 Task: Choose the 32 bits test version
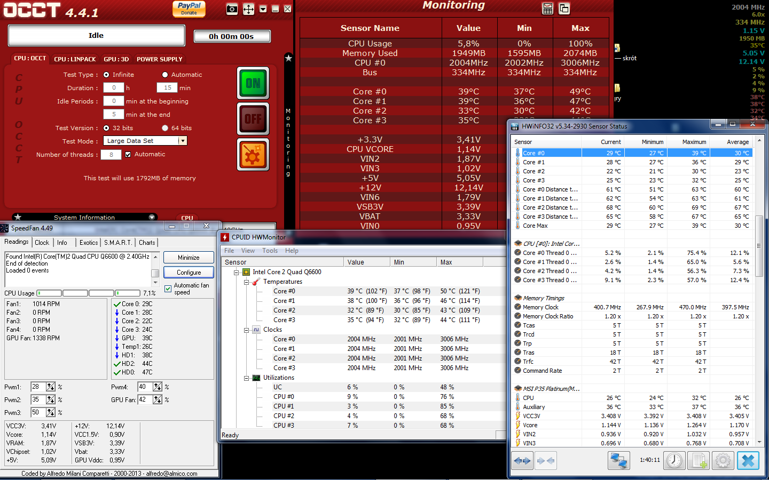tap(106, 128)
